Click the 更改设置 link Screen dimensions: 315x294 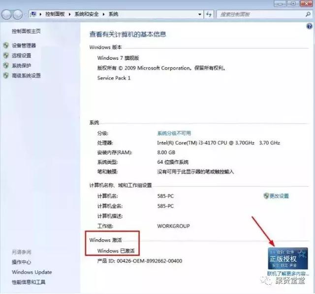[x=279, y=196]
